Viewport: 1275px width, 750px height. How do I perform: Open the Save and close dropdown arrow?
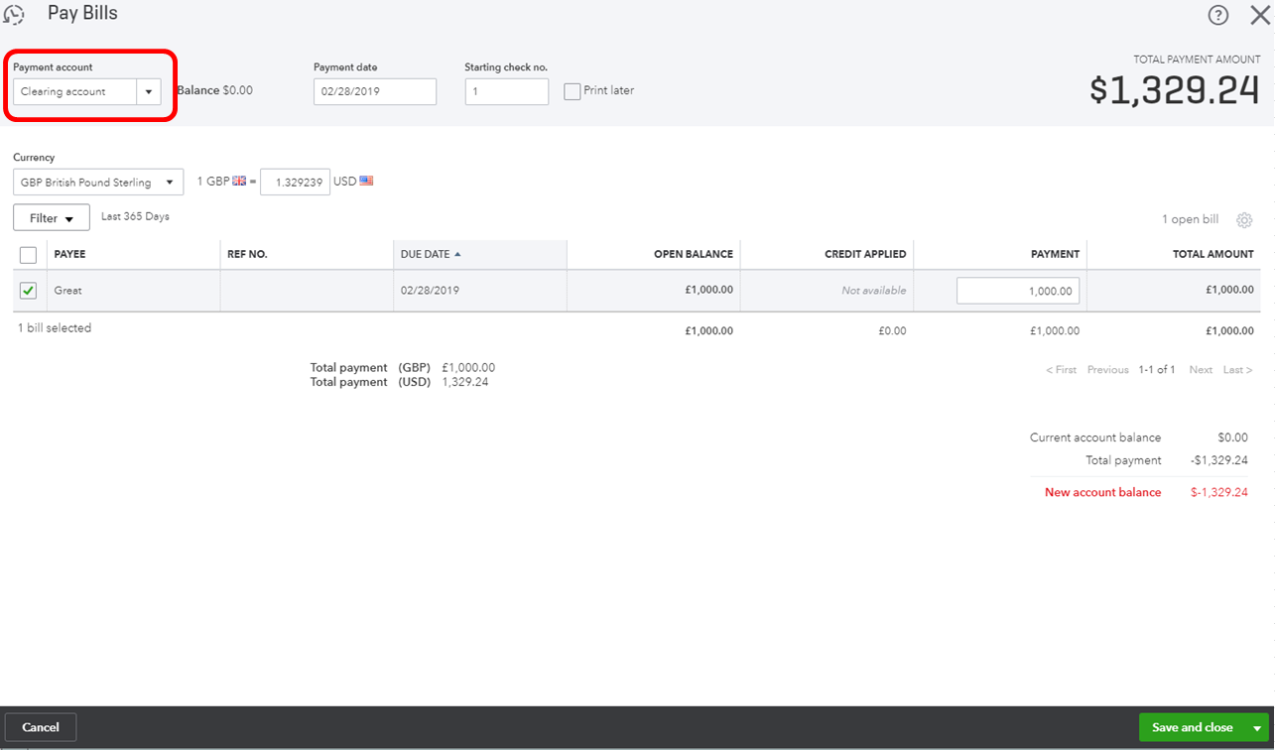pyautogui.click(x=1256, y=727)
